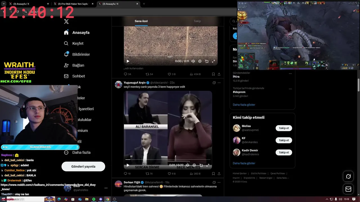The width and height of the screenshot is (360, 202).
Task: Open the tab search dropdown arrow
Action: [x=4, y=4]
